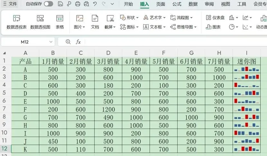Open the 文件 menu
Image resolution: width=267 pixels, height=156 pixels.
click(10, 4)
